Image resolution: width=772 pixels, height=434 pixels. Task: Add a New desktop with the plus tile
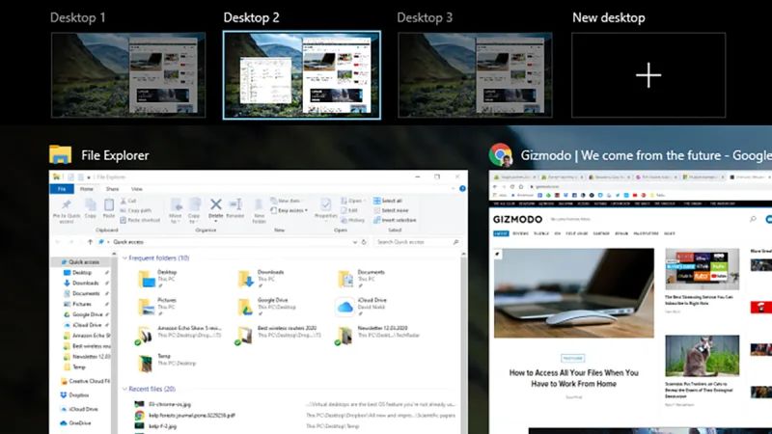point(648,75)
